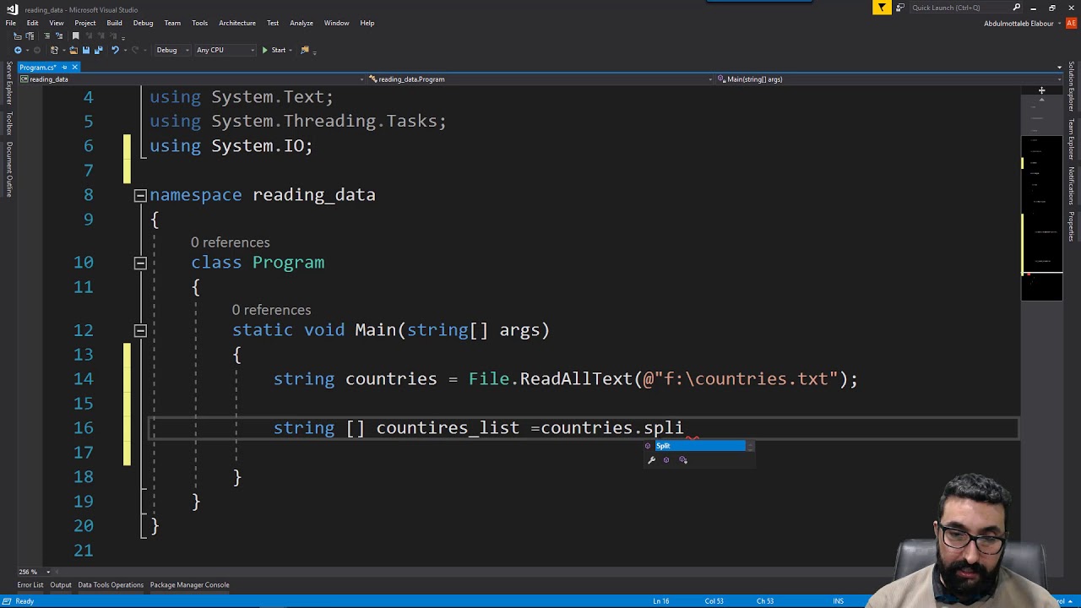Click the AE account avatar

click(1073, 23)
